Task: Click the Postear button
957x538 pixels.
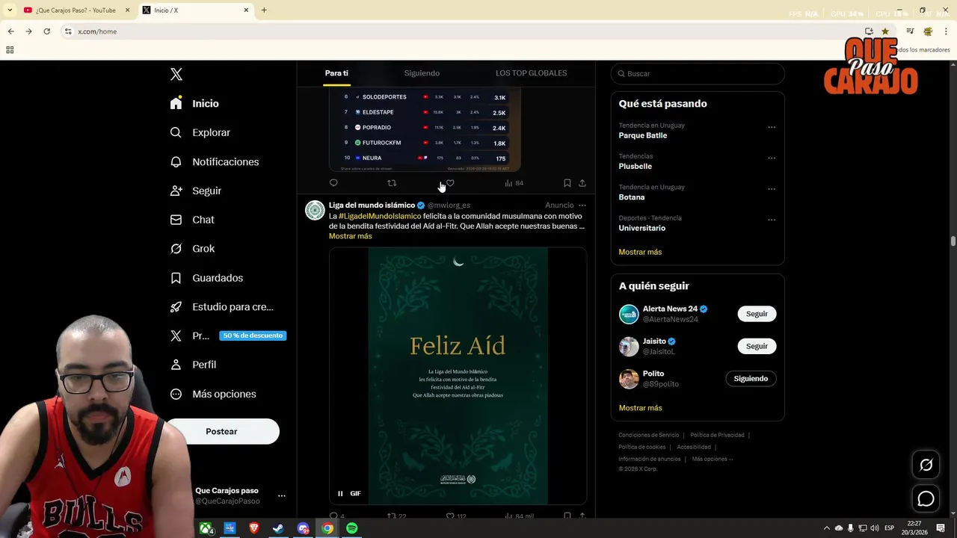Action: 221,431
